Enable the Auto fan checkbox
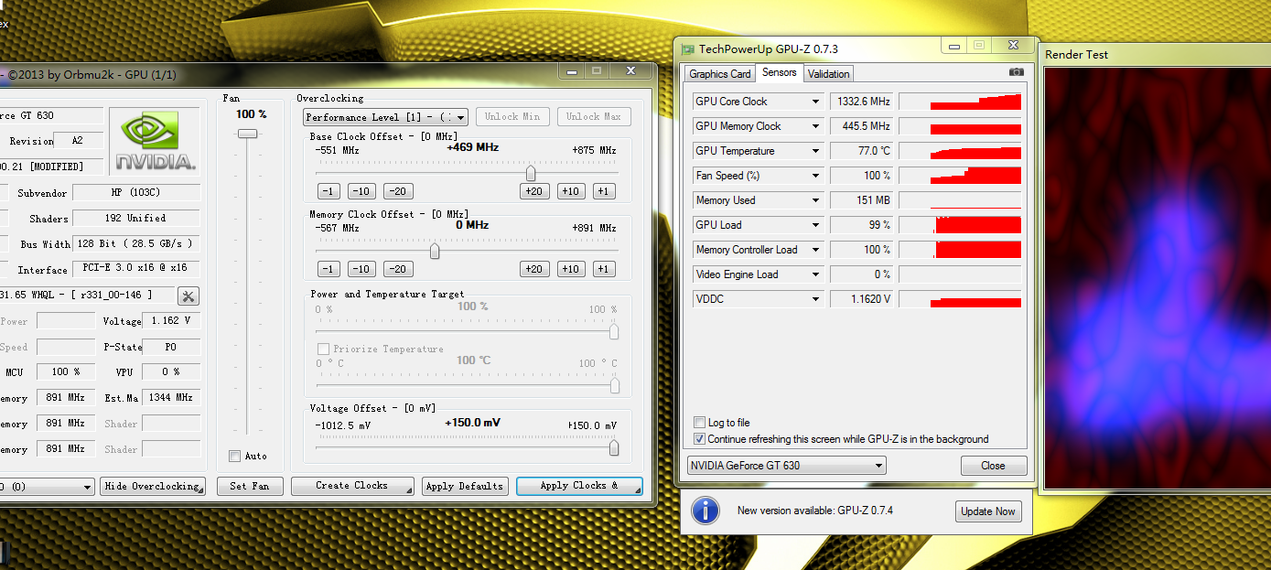The image size is (1271, 570). [x=235, y=456]
